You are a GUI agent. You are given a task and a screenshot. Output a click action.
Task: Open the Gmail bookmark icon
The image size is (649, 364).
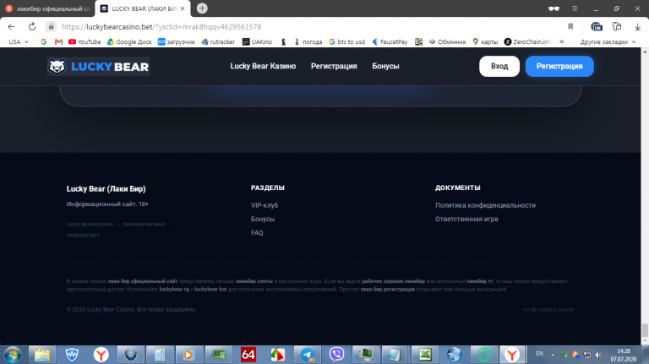click(x=58, y=41)
